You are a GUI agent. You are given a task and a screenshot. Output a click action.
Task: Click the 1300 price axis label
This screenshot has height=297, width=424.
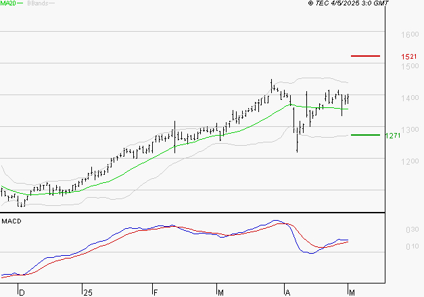[410, 130]
